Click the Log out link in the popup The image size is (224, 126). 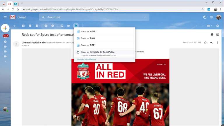[x=113, y=55]
